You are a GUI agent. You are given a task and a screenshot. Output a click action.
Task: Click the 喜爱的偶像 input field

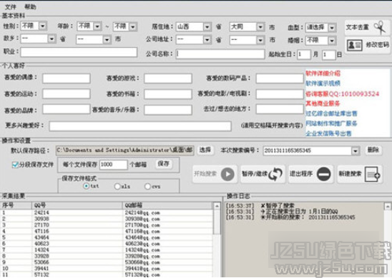coord(67,78)
